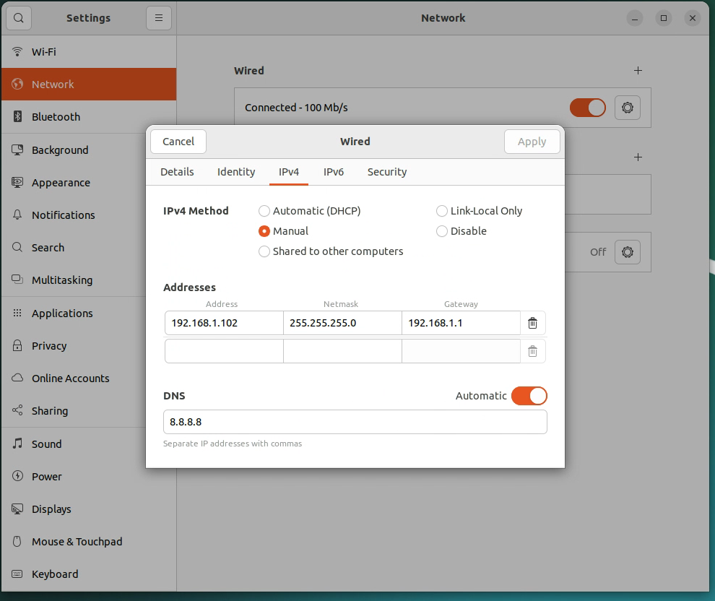Image resolution: width=715 pixels, height=601 pixels.
Task: Open Sound settings in the sidebar
Action: (x=46, y=444)
